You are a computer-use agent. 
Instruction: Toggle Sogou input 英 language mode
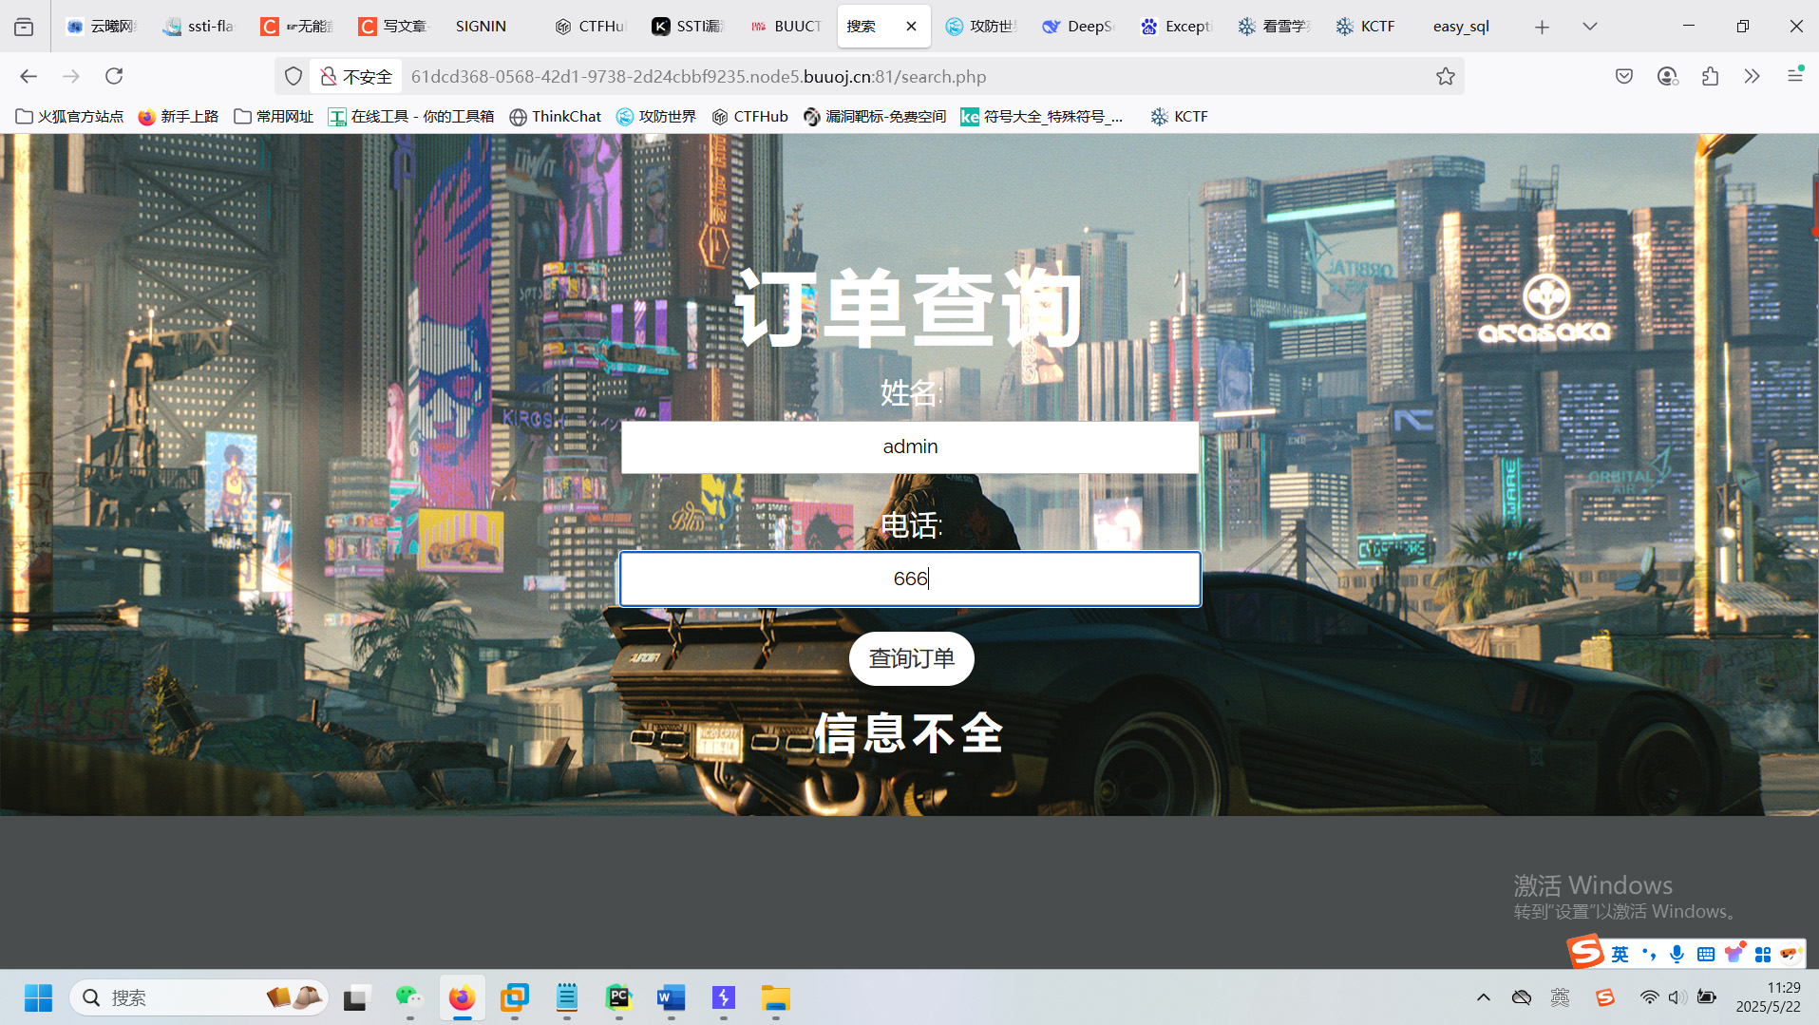(1620, 954)
